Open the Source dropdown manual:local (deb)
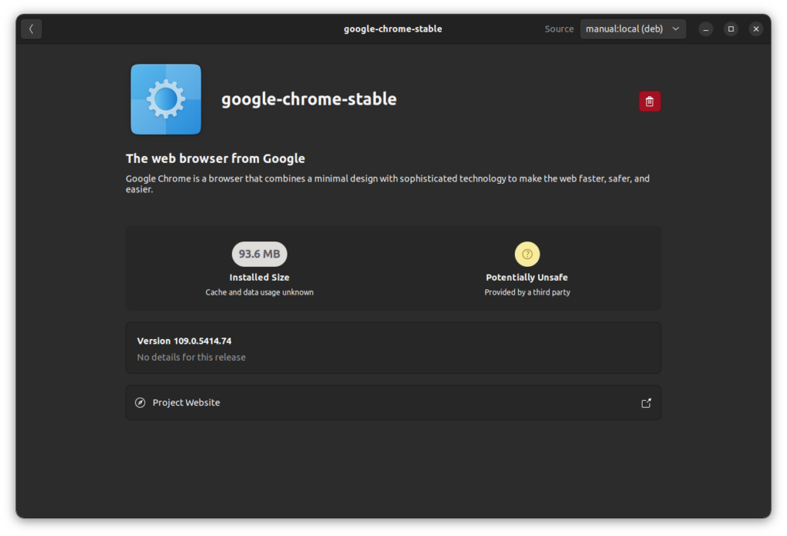The height and width of the screenshot is (536, 787). click(x=633, y=29)
